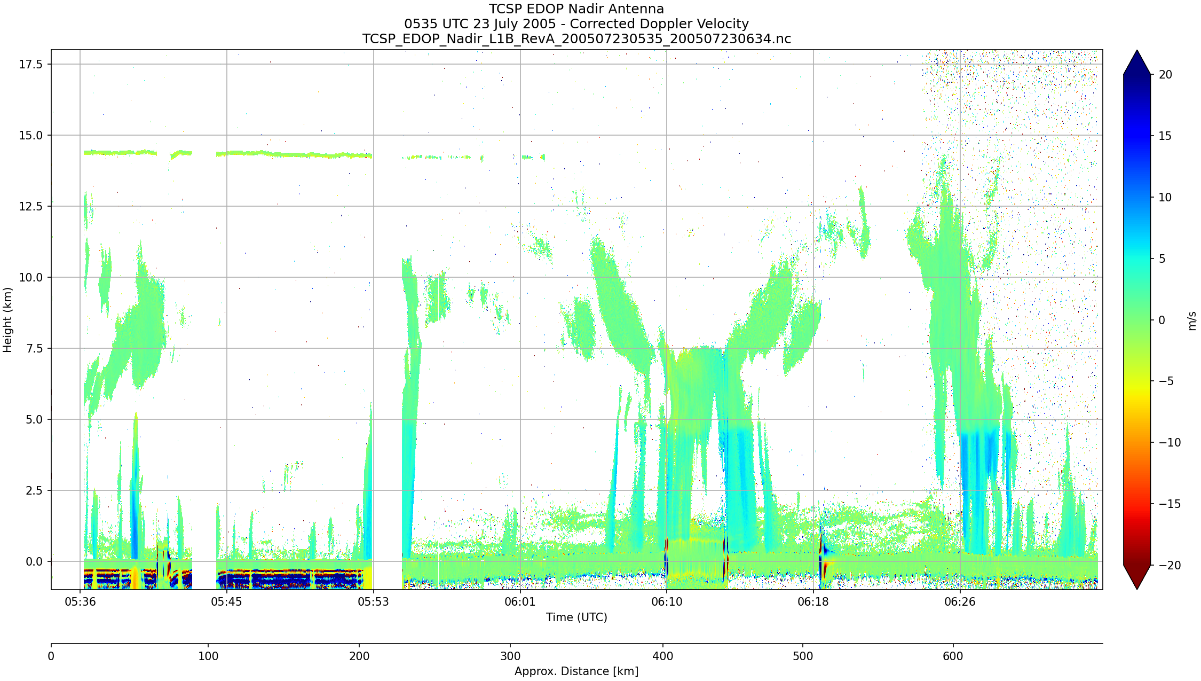Click the distance tick label 300

click(x=510, y=656)
